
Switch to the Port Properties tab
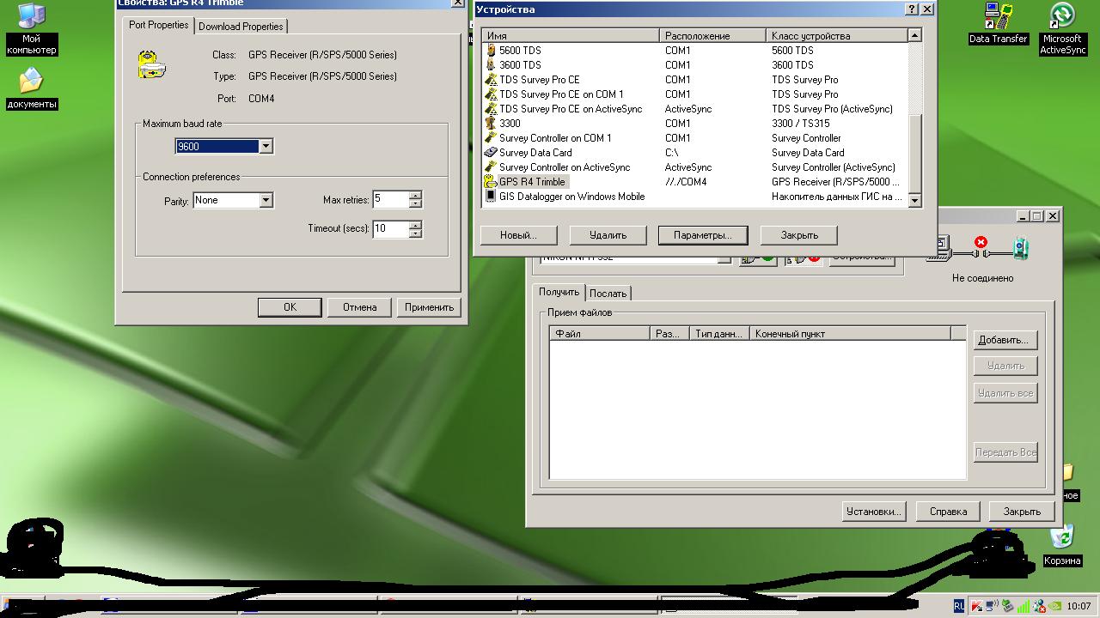(x=159, y=25)
